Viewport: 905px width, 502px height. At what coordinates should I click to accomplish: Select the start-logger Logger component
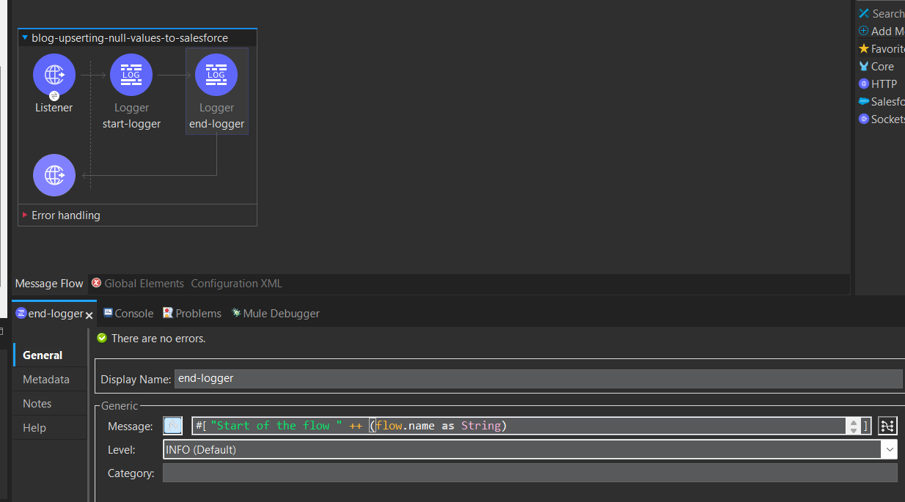pyautogui.click(x=131, y=75)
